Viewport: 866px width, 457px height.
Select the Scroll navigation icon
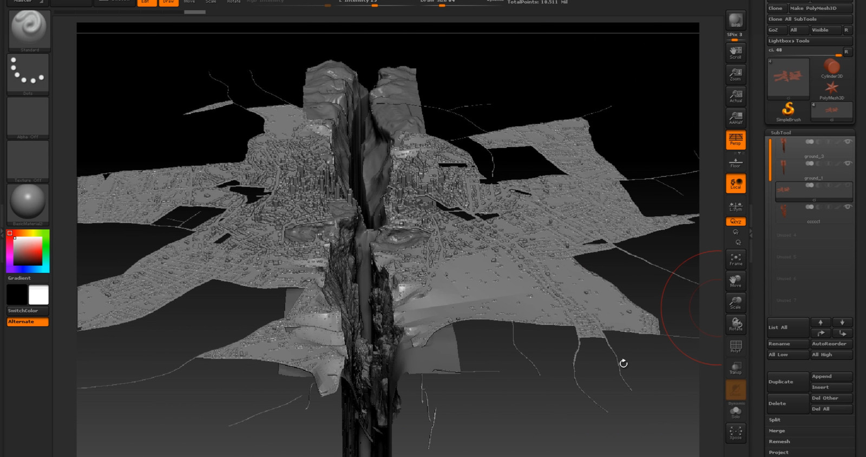click(736, 53)
